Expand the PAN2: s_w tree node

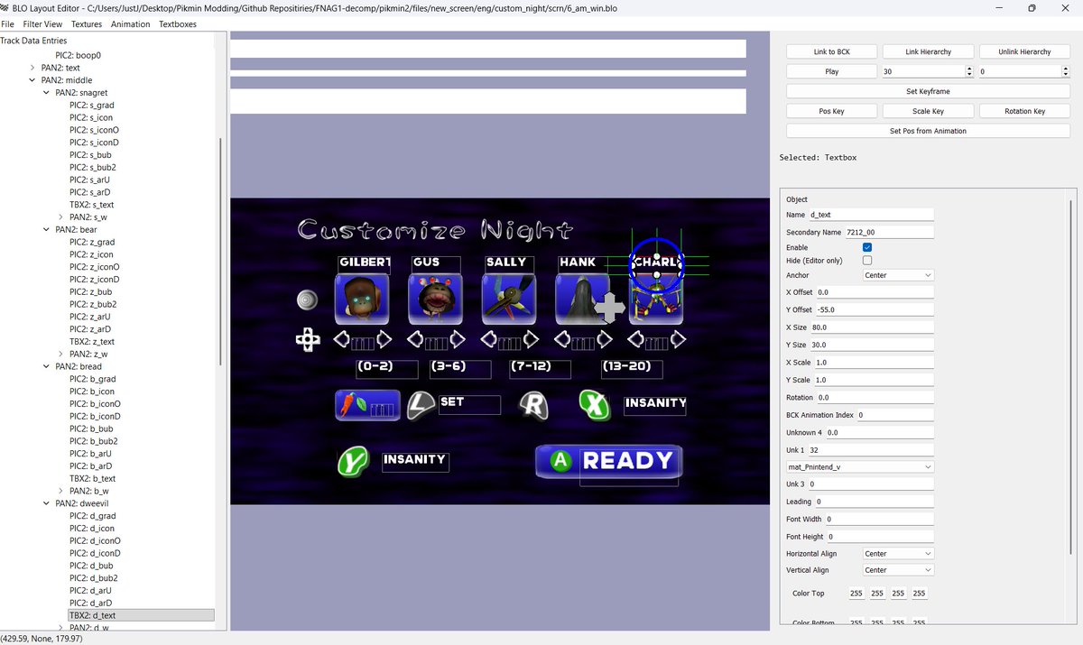click(60, 217)
